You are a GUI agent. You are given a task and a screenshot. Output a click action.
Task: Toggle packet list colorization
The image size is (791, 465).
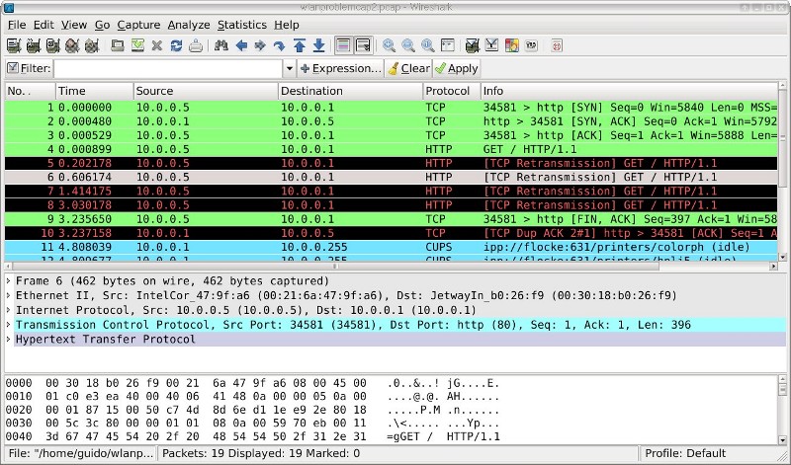pyautogui.click(x=343, y=45)
